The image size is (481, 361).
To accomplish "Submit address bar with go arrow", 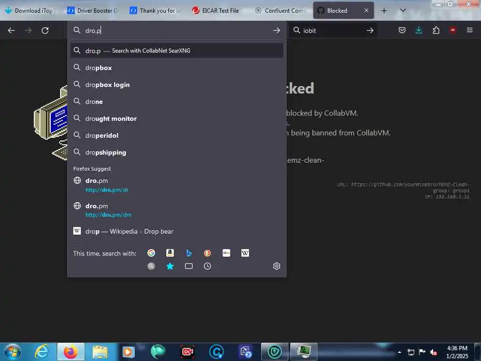I will pyautogui.click(x=276, y=31).
